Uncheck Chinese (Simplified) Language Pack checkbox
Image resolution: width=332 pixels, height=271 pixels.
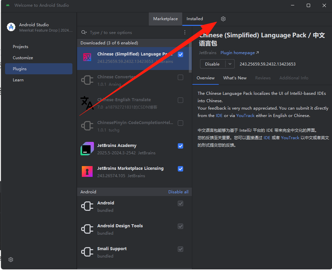click(x=180, y=54)
